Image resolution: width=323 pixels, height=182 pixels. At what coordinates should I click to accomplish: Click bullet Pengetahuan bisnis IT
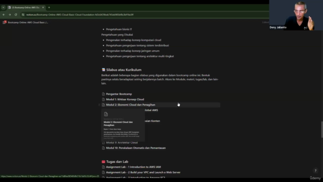tap(119, 29)
